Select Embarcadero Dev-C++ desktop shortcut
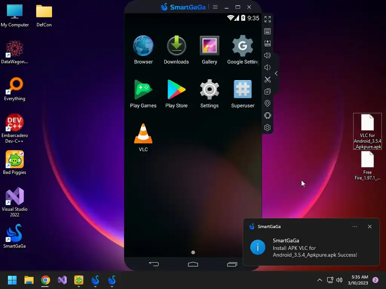 tap(15, 128)
